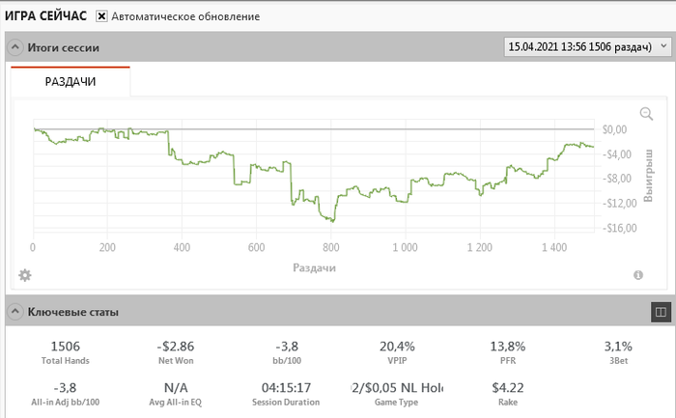Click the Total Hands stat value
Screen dimensions: 676x418
65,347
